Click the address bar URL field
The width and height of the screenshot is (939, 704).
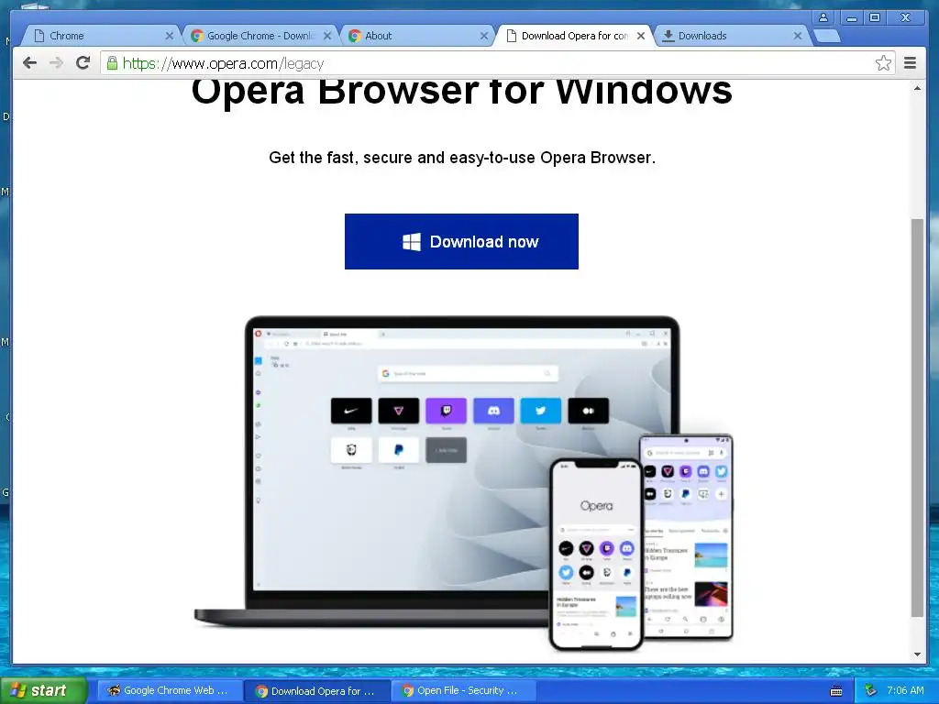click(x=497, y=63)
